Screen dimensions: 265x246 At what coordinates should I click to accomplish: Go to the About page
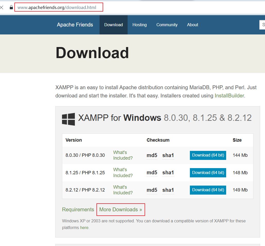click(x=192, y=25)
